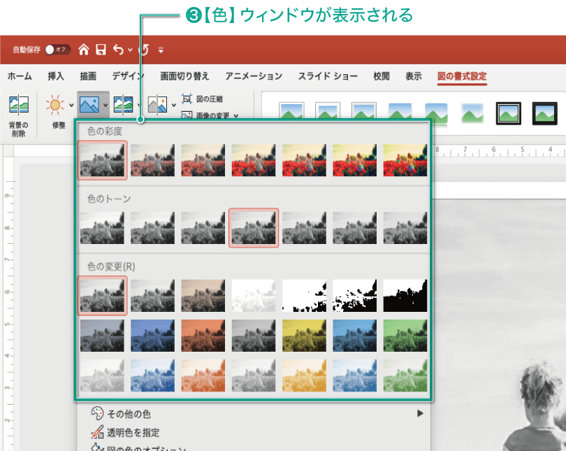Select the last thumbnail under 色のトーン
Screen dimensions: 566x451
pos(405,228)
